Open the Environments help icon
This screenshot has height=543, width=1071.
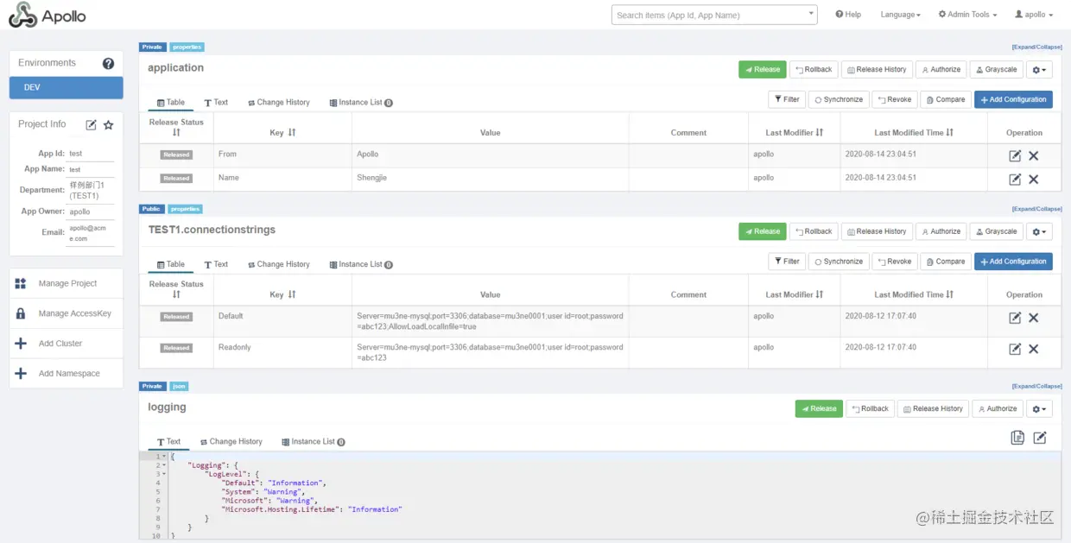pos(108,63)
